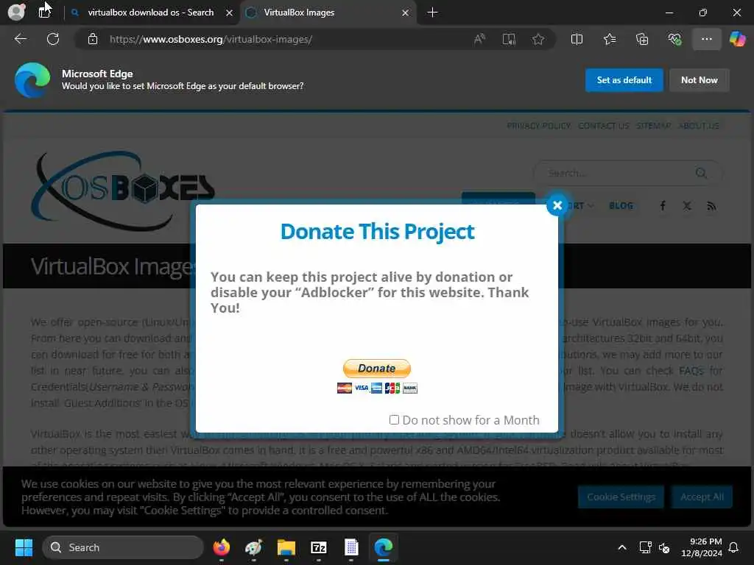
Task: Open the Edge profile avatar
Action: click(x=16, y=12)
